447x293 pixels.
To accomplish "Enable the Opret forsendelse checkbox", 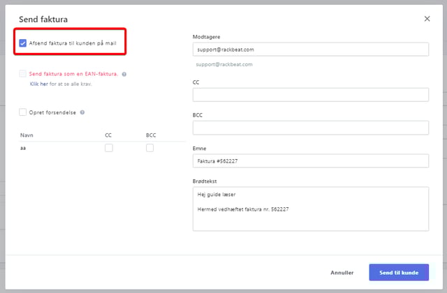I will (x=23, y=112).
